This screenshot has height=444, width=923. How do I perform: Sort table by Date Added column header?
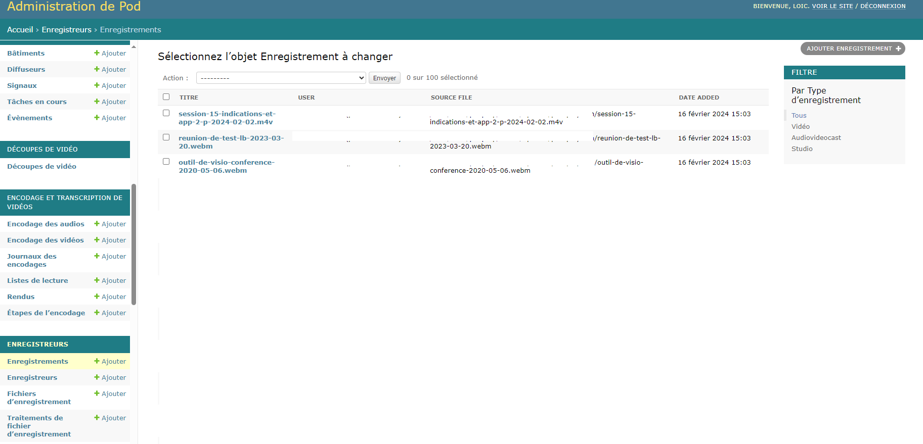(698, 97)
